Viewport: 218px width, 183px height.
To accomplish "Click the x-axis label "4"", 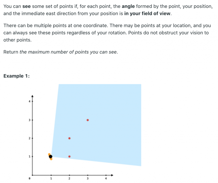I will [106, 179].
